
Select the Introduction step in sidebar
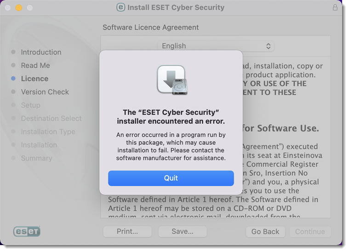[41, 52]
